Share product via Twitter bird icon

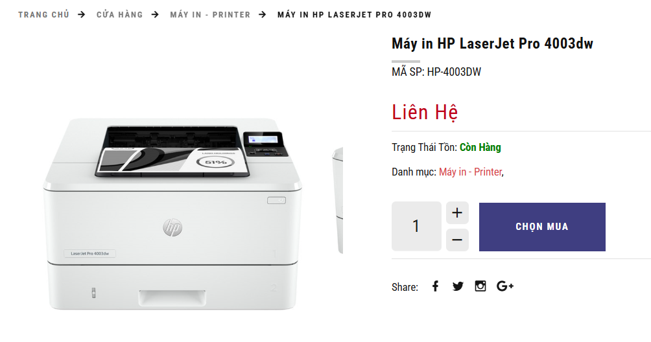click(x=458, y=286)
